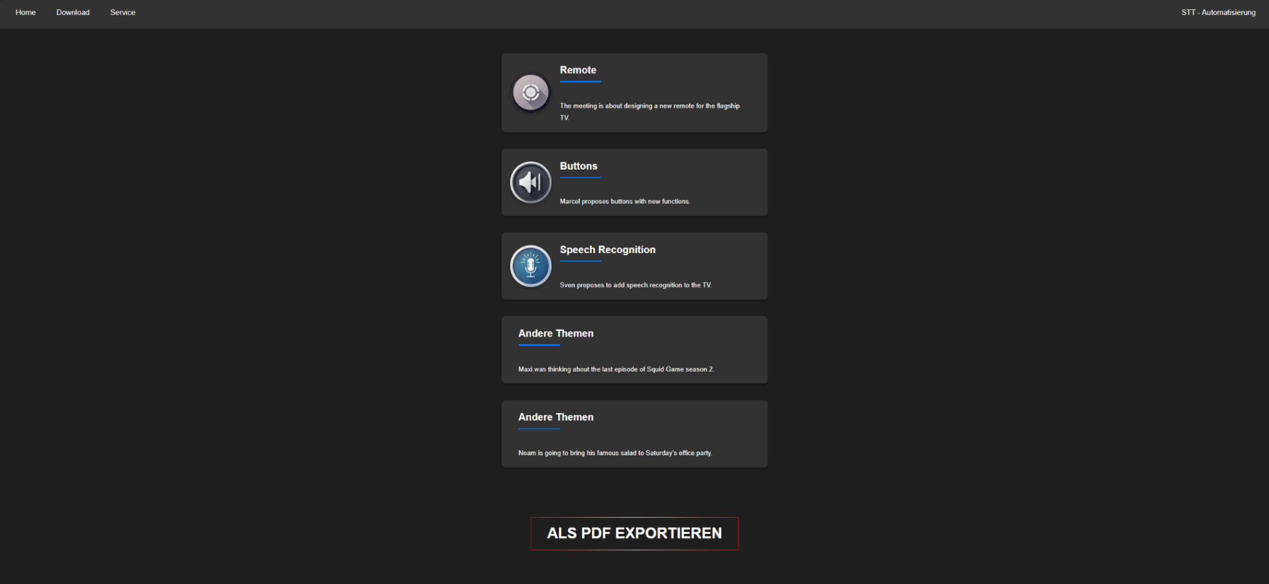Click the first Andere Themen heading

(555, 333)
